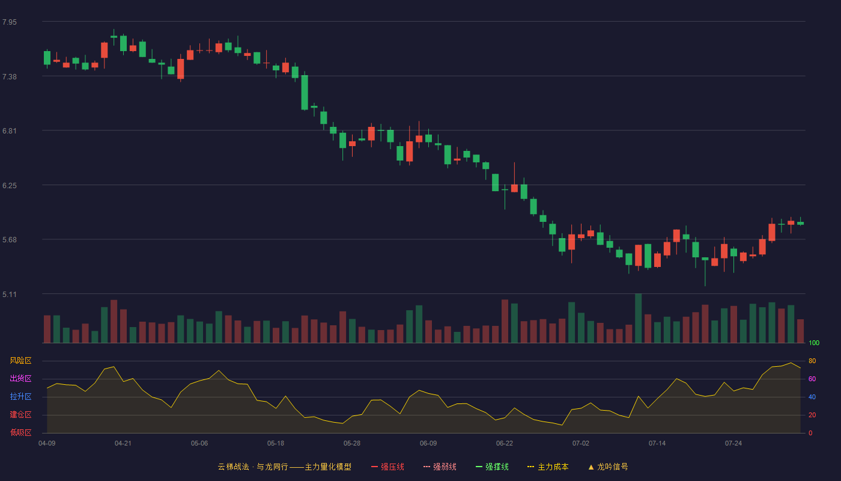Toggle the 主力成本 legend item
841x481 pixels.
coord(548,467)
